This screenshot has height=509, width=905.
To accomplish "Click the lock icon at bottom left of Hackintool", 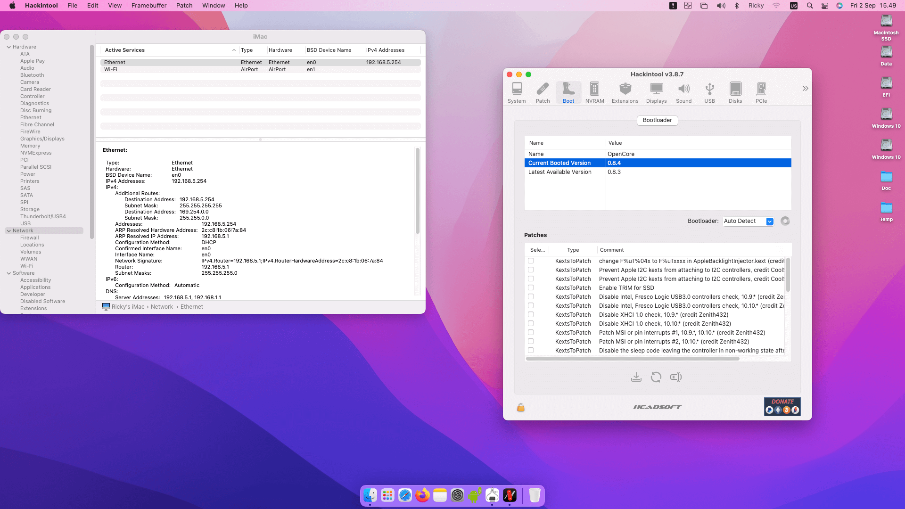I will pyautogui.click(x=521, y=407).
